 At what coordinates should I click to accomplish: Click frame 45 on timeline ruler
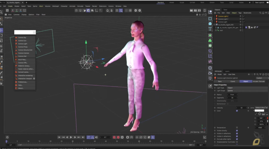(x=106, y=141)
